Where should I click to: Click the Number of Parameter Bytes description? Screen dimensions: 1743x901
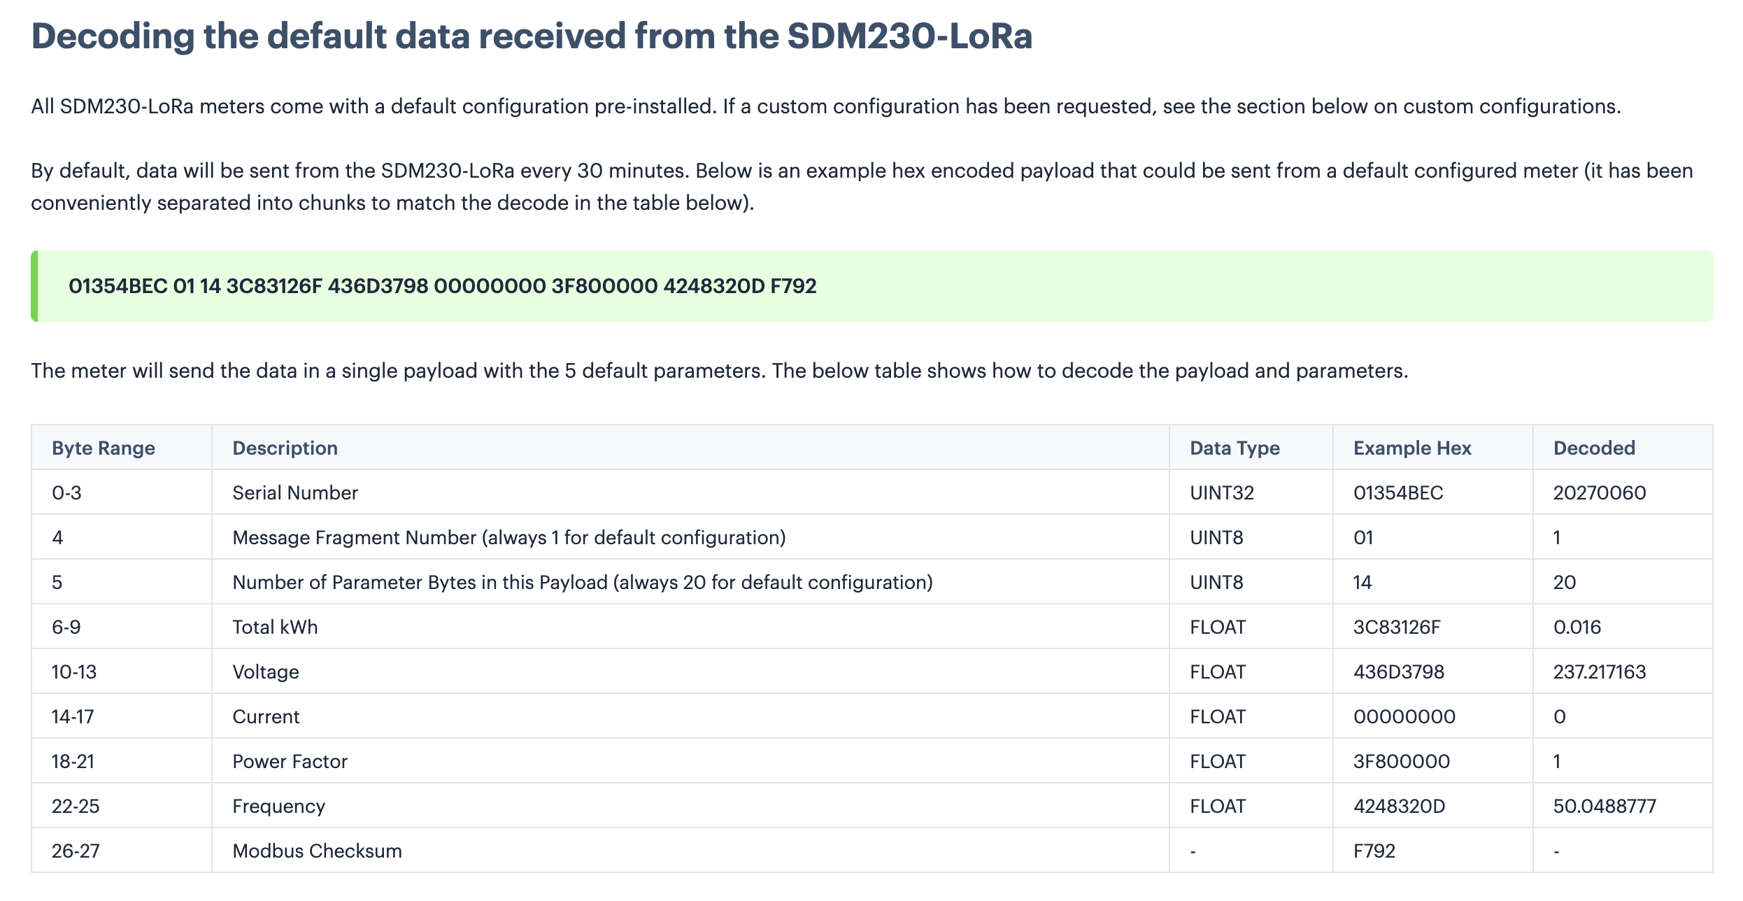click(x=583, y=582)
